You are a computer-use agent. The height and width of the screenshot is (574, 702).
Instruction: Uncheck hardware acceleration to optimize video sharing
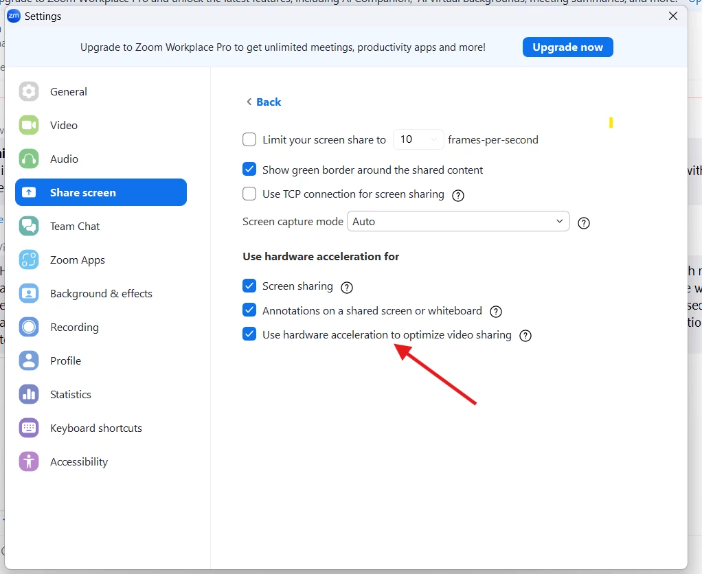249,334
